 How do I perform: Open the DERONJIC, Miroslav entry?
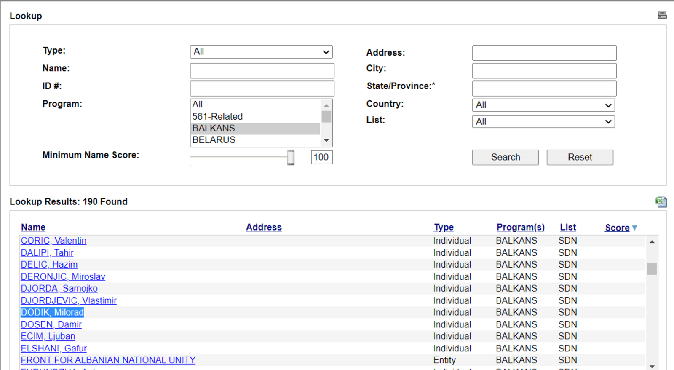(x=63, y=277)
